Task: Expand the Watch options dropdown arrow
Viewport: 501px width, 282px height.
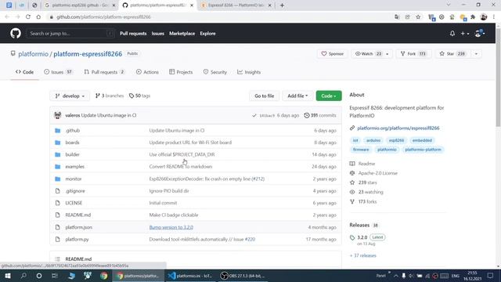Action: [x=387, y=54]
